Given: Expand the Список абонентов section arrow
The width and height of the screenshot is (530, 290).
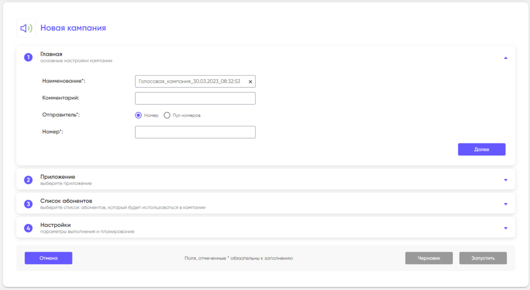Looking at the screenshot, I should [x=506, y=204].
